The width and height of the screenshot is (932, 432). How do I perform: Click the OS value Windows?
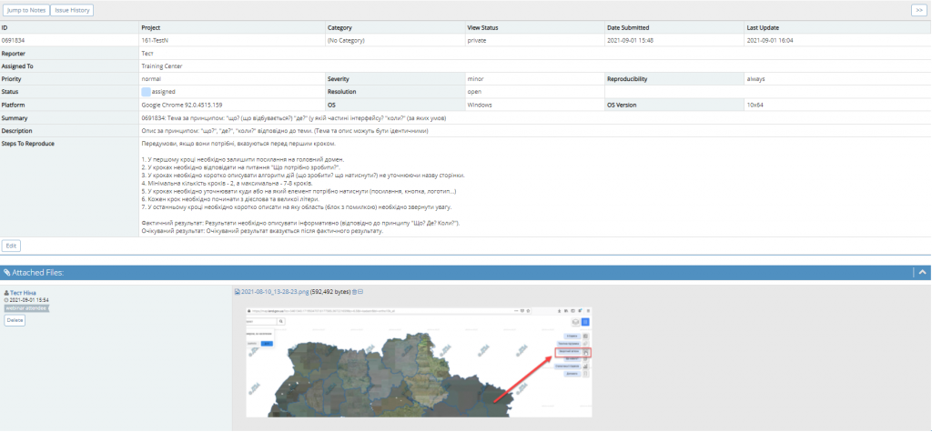(481, 105)
